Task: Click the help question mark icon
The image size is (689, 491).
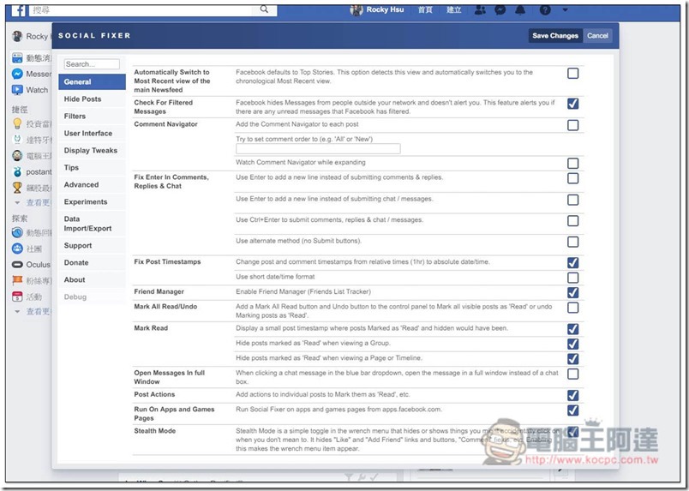Action: coord(545,10)
